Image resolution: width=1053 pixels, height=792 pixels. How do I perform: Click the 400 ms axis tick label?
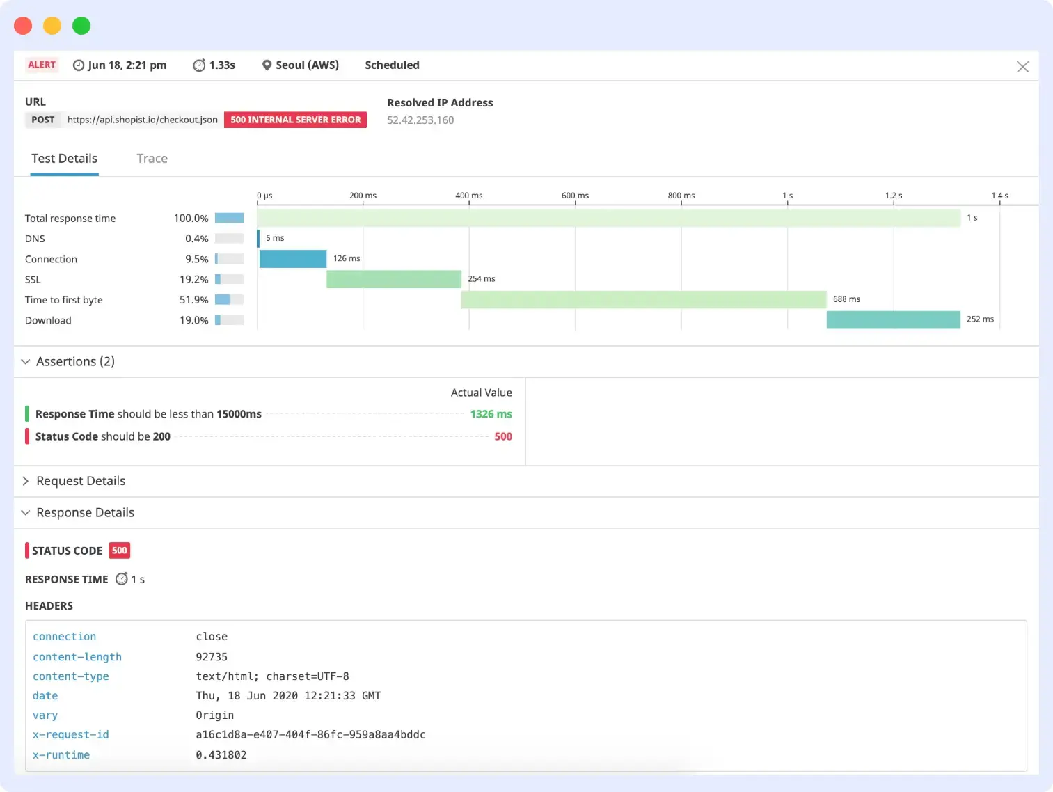coord(469,196)
